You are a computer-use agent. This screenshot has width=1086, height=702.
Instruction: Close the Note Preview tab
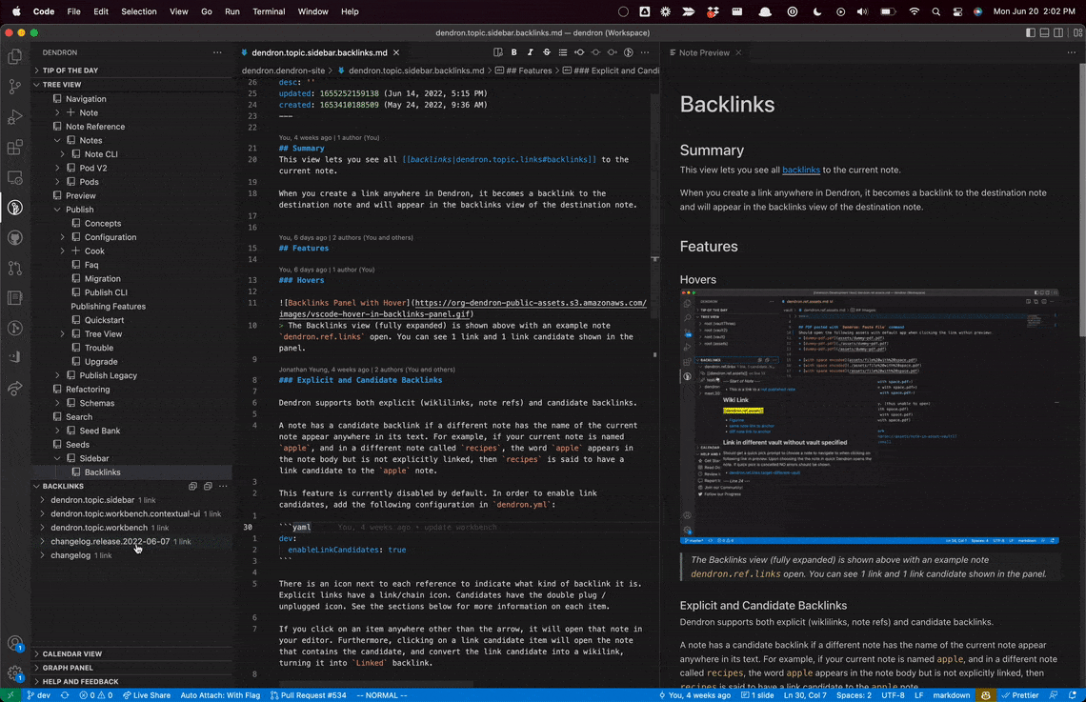pos(738,52)
